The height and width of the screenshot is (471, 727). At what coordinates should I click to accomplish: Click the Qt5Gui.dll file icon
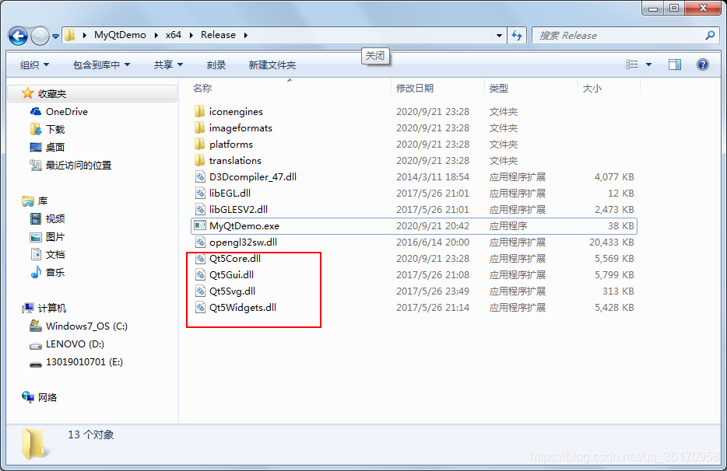pos(200,274)
